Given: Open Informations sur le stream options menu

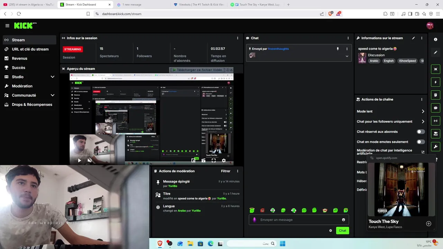Looking at the screenshot, I should click(422, 38).
